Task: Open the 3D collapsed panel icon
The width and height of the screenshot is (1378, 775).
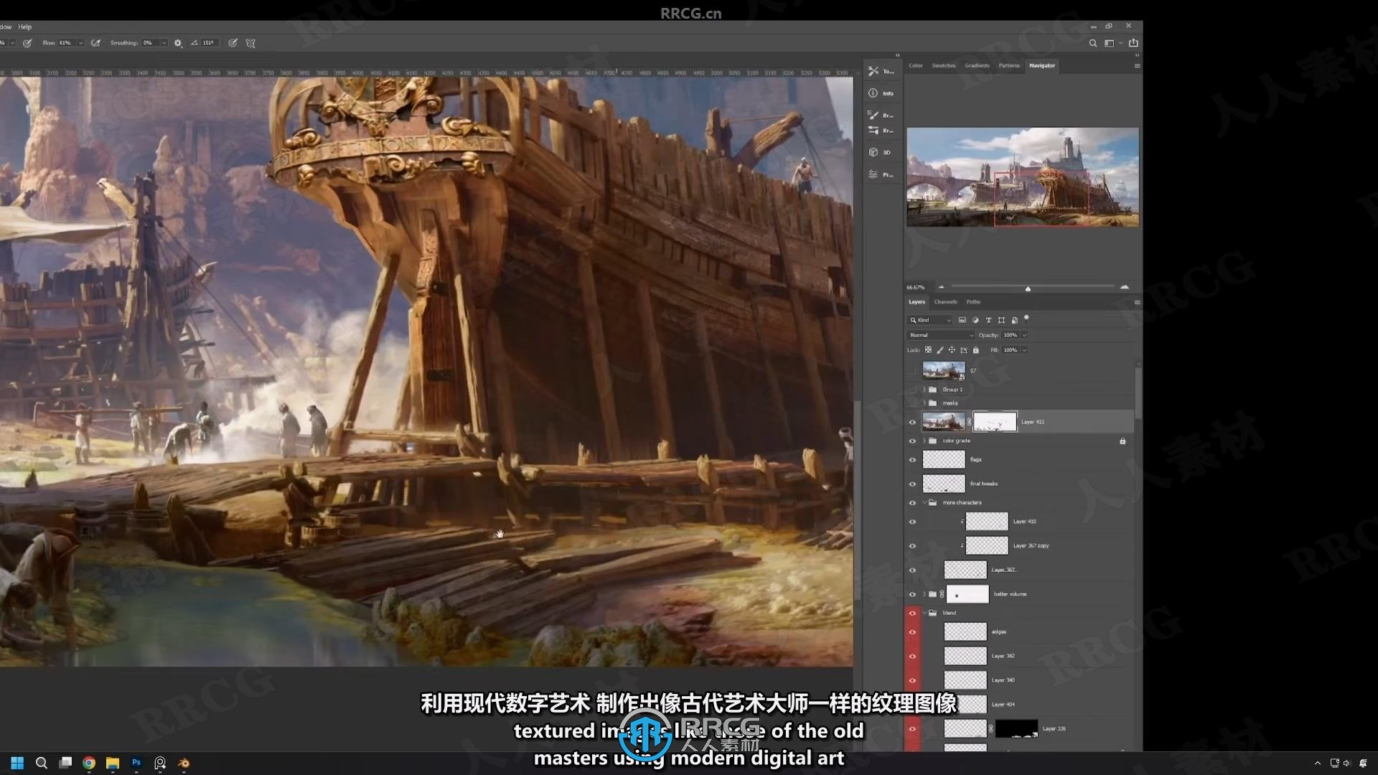Action: [x=873, y=152]
